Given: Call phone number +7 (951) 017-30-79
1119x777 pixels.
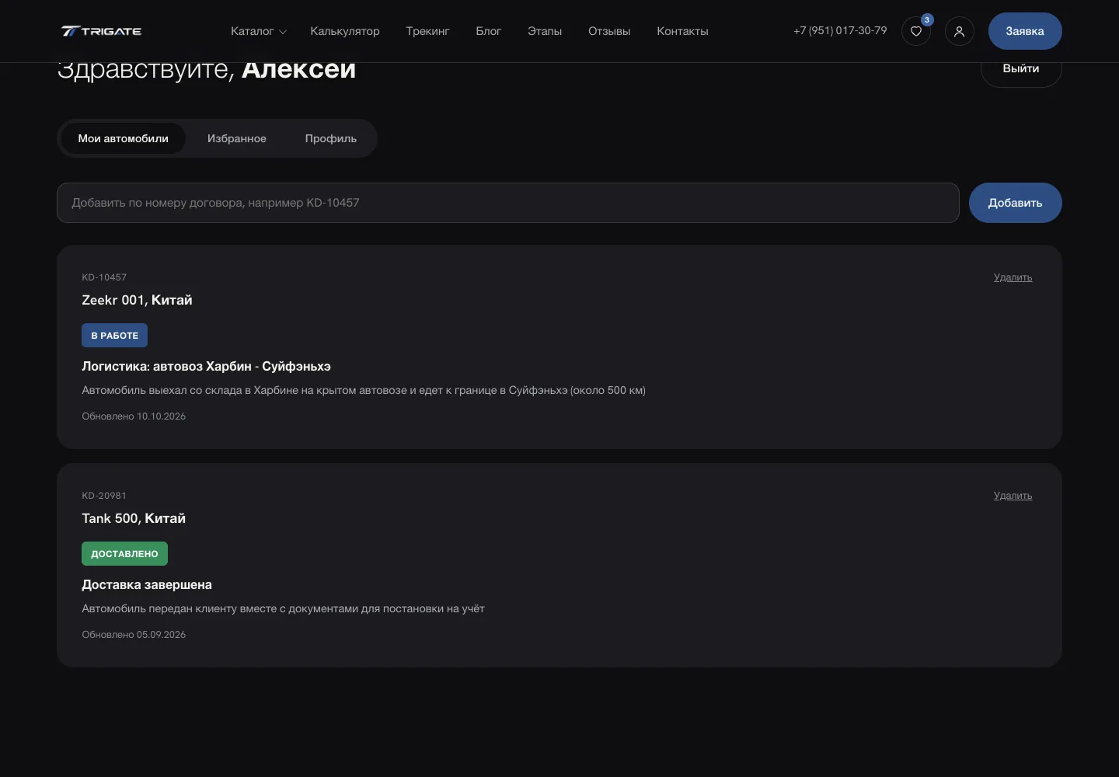Looking at the screenshot, I should point(840,30).
